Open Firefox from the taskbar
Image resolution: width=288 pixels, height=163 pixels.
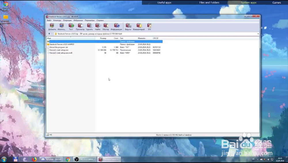coord(34,159)
